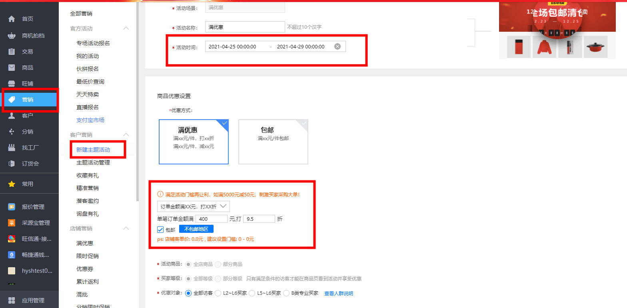
Task: Click the blue 不包邮地区 button
Action: pyautogui.click(x=196, y=229)
